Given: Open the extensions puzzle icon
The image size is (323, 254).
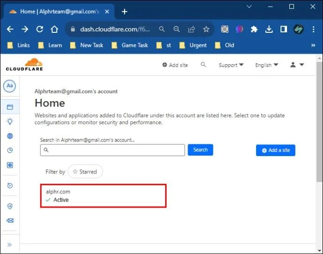Looking at the screenshot, I should 254,29.
